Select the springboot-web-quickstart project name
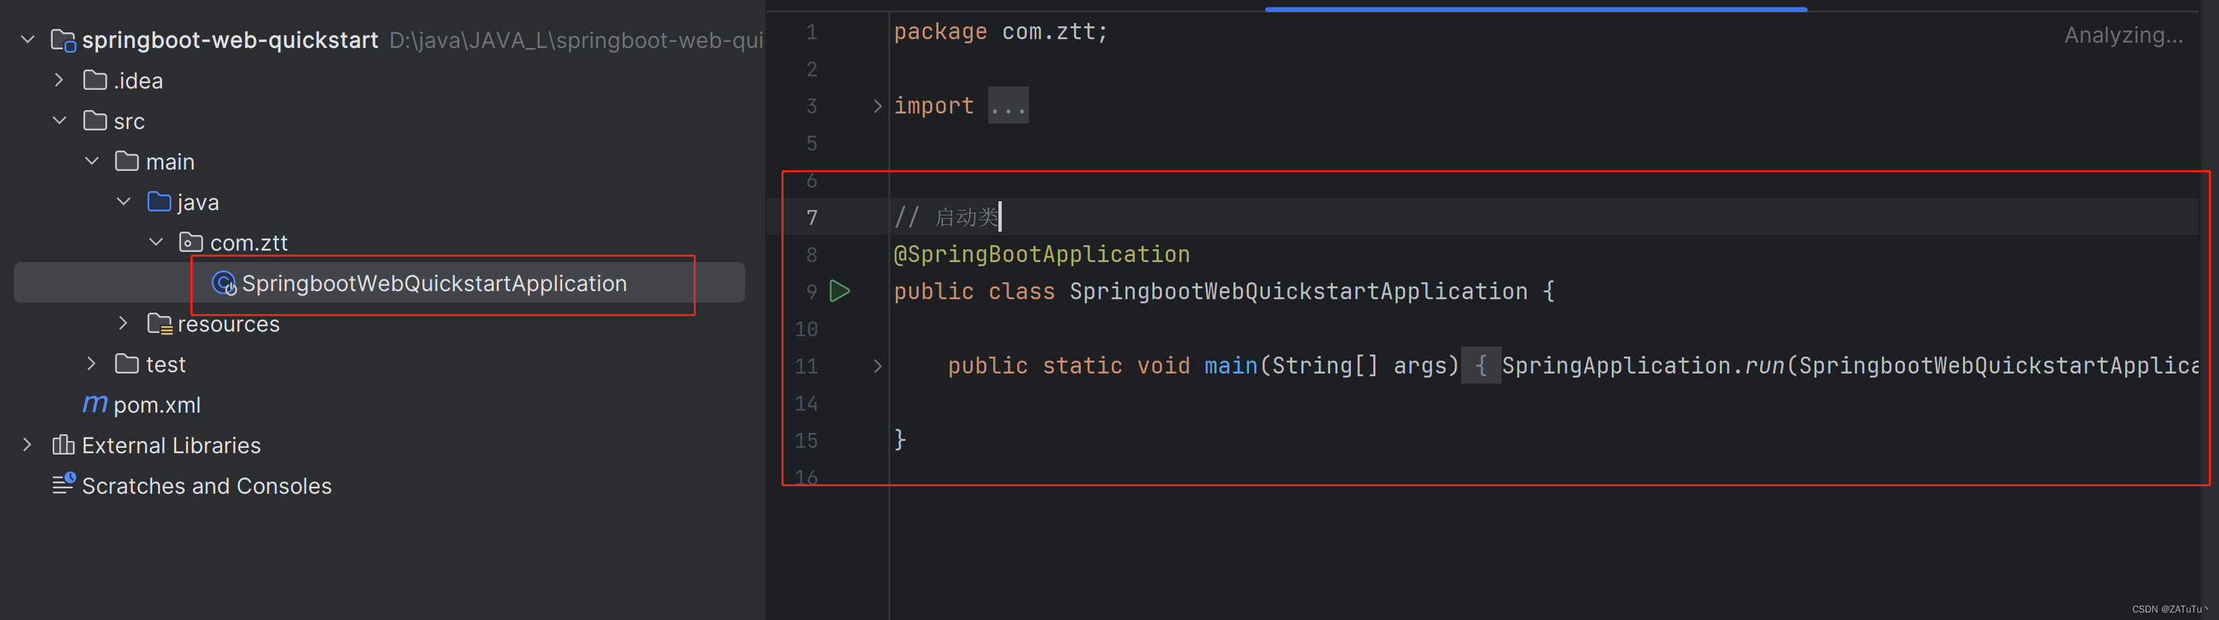2219x620 pixels. (x=230, y=41)
